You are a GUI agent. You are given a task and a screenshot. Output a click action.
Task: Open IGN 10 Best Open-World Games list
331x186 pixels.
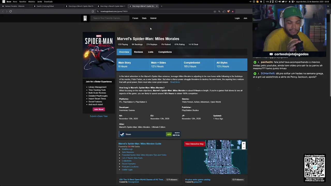142,180
